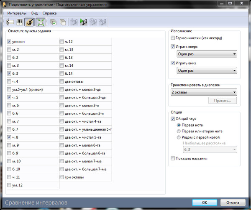Click the uncheck-all items toolbar icon

pos(63,22)
